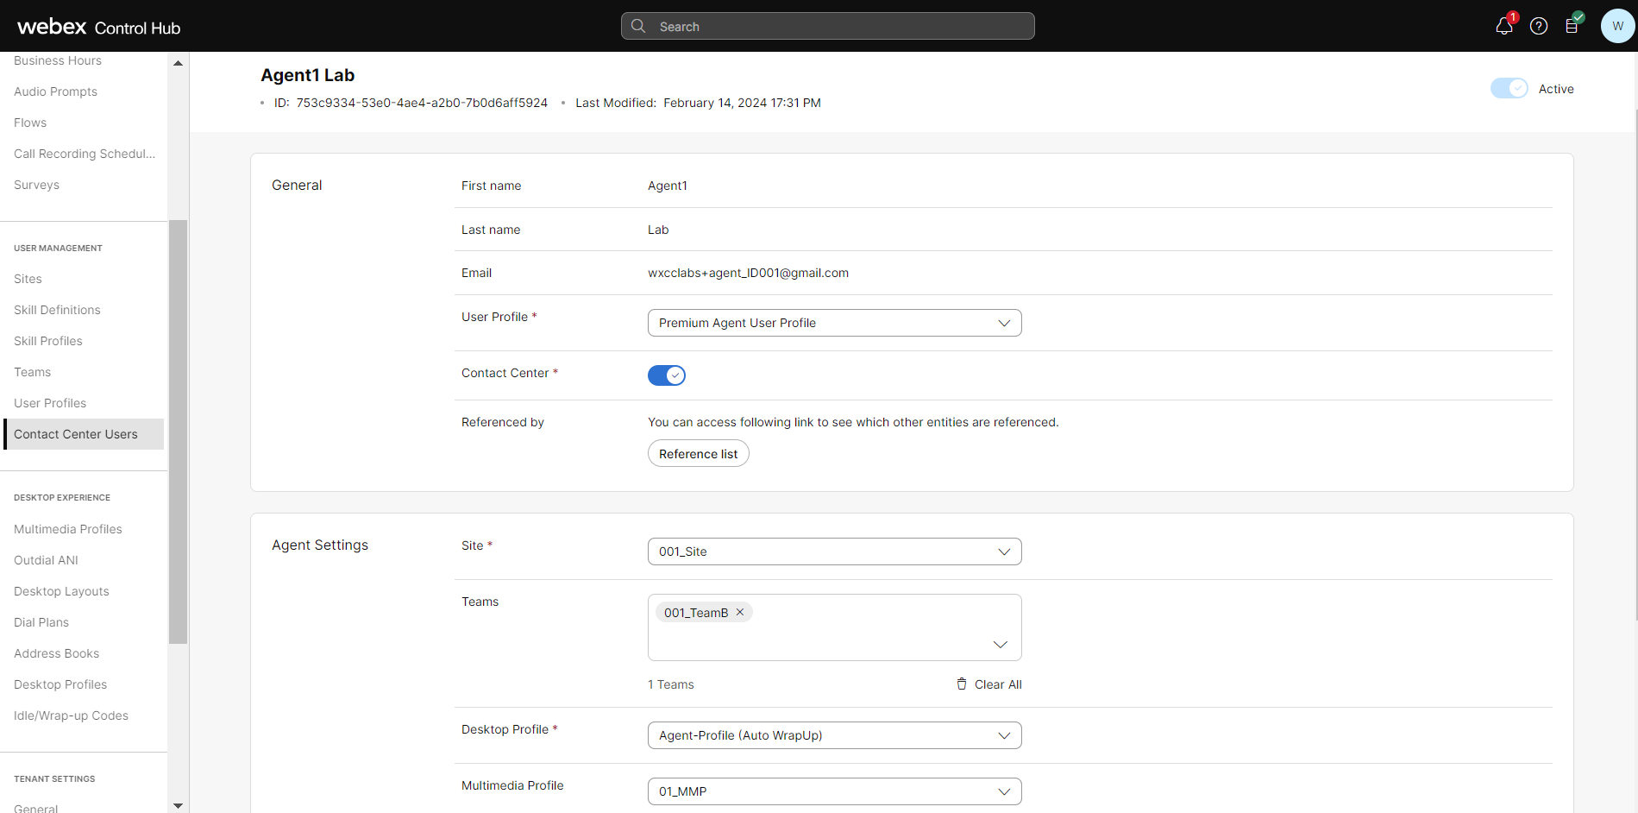Open Business Hours in sidebar

(x=58, y=60)
